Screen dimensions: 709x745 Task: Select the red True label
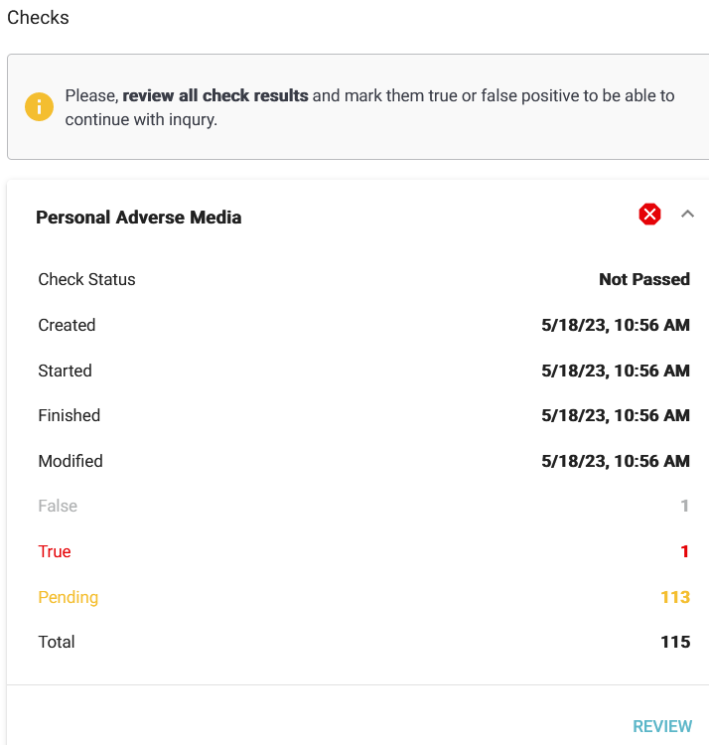[x=55, y=551]
